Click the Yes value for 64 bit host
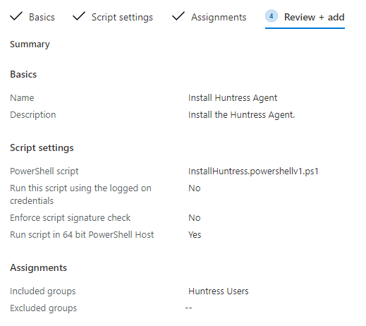 tap(195, 235)
